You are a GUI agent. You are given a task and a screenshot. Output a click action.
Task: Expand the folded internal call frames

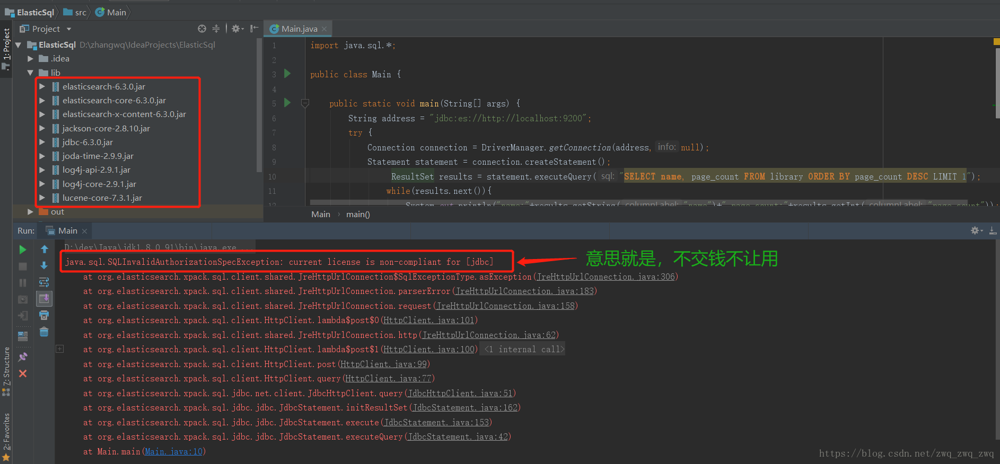tap(60, 349)
